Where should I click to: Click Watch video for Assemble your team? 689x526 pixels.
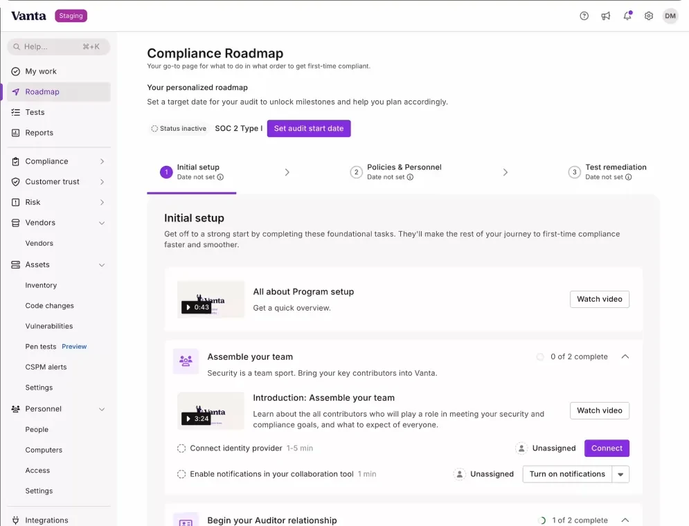(x=600, y=410)
